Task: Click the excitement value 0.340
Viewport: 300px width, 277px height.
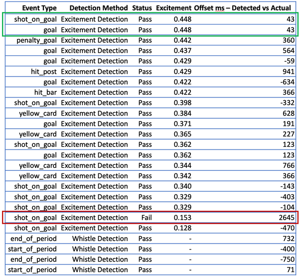Action: point(182,186)
